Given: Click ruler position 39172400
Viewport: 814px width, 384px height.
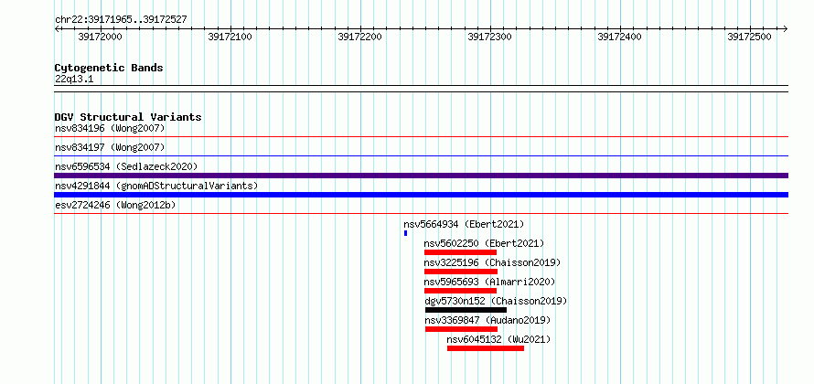Looking at the screenshot, I should click(619, 37).
